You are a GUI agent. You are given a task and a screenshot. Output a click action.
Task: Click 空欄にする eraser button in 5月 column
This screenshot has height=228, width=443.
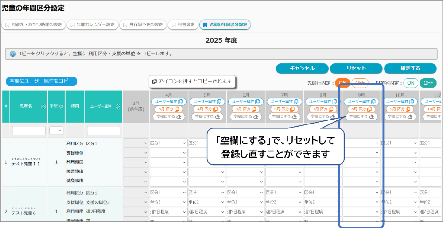pos(207,116)
